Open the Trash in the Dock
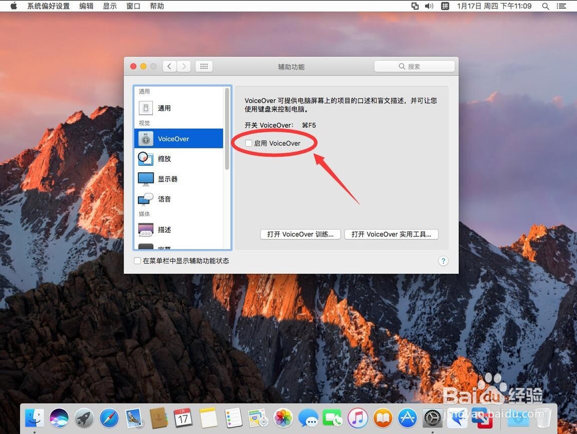The width and height of the screenshot is (577, 434). click(543, 418)
